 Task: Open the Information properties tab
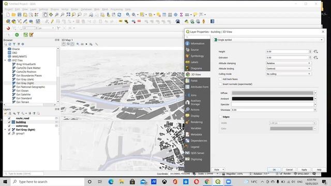198,43
